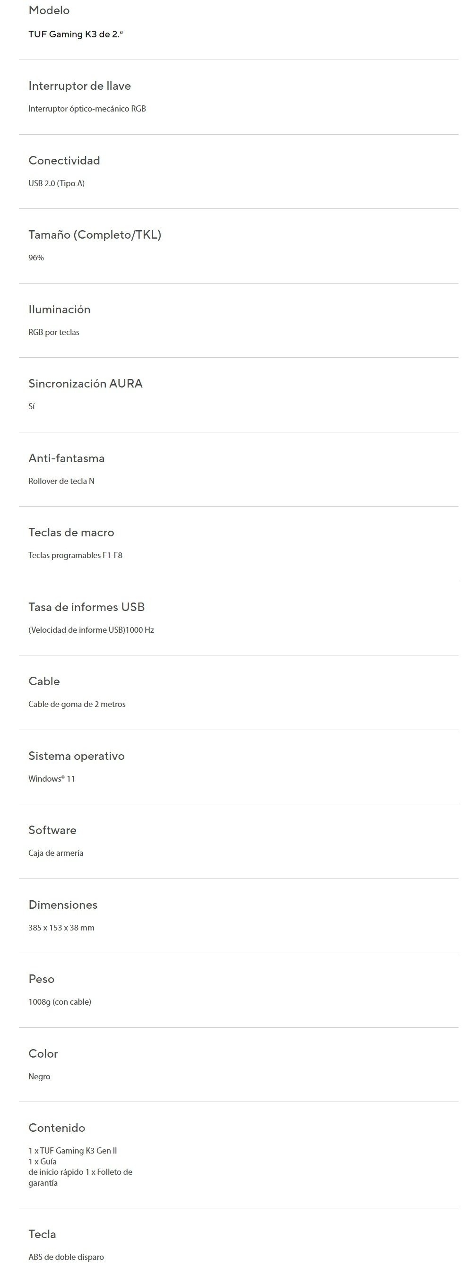Click the Conectividad heading
The height and width of the screenshot is (1266, 468).
tap(64, 161)
